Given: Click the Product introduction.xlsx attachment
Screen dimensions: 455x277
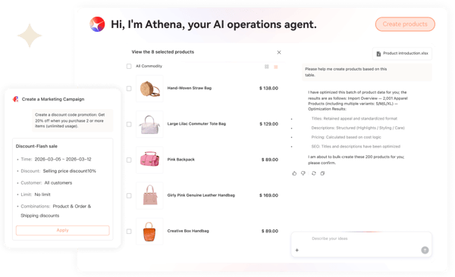Looking at the screenshot, I should 402,54.
